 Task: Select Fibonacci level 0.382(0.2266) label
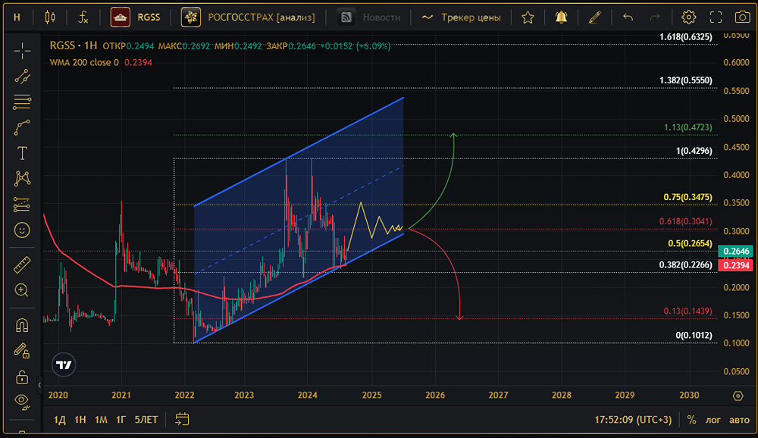pyautogui.click(x=685, y=265)
